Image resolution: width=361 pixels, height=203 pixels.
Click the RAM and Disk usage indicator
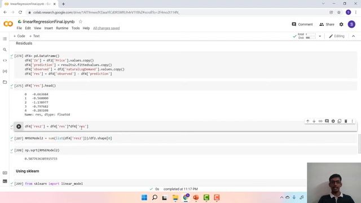(x=306, y=36)
